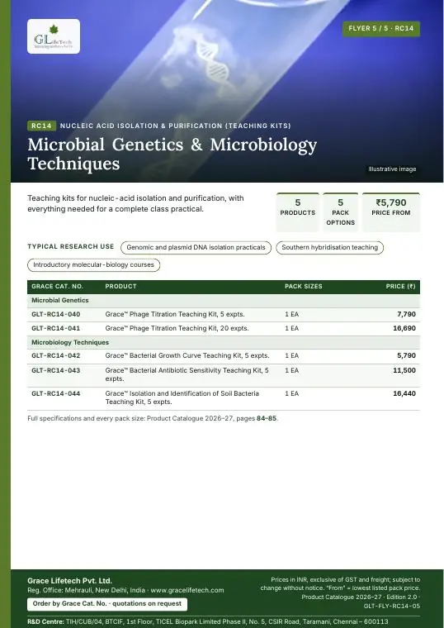Click 'Bacterial Antibiotic Sensitivity Teaching Kit' product

click(x=187, y=374)
